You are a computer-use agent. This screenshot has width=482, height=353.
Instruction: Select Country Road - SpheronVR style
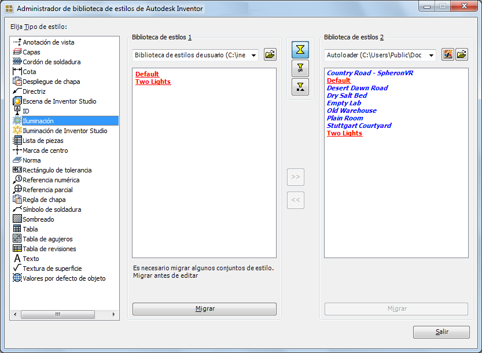(370, 73)
